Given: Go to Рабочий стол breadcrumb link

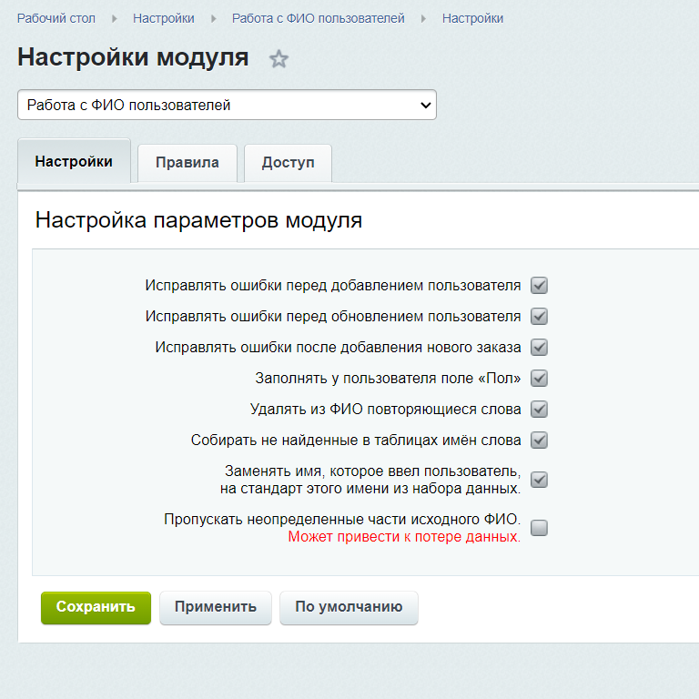Looking at the screenshot, I should [56, 18].
